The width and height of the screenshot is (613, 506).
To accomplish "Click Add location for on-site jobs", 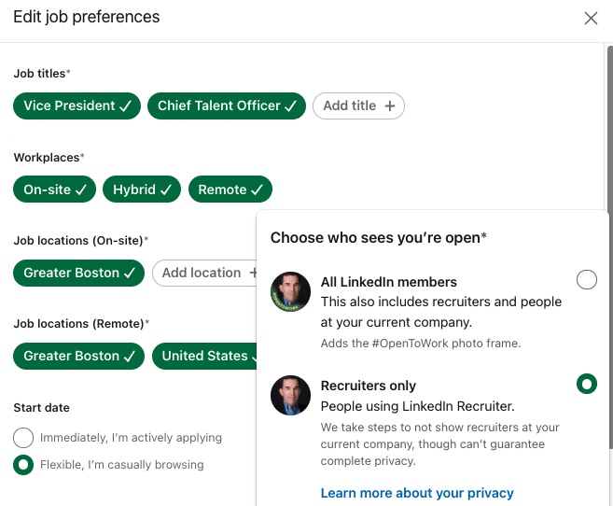I will 205,273.
